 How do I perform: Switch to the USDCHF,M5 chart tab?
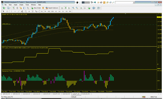(x=47, y=94)
